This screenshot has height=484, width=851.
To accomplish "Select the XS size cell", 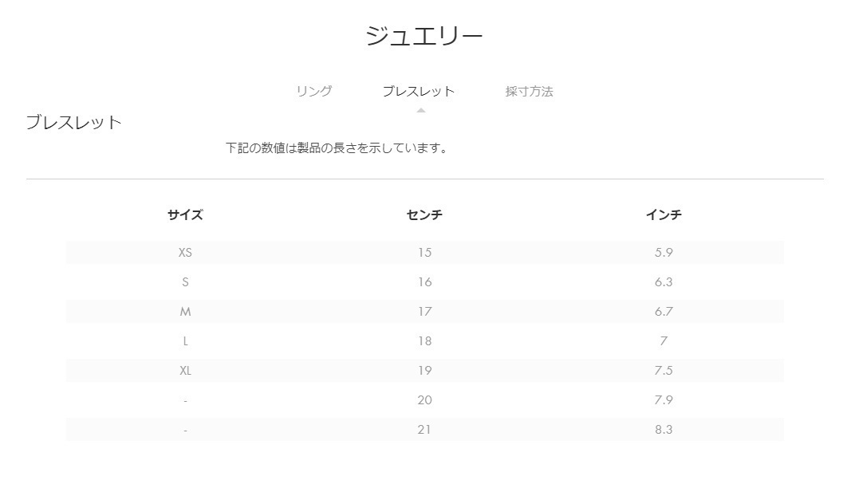I will [x=185, y=252].
